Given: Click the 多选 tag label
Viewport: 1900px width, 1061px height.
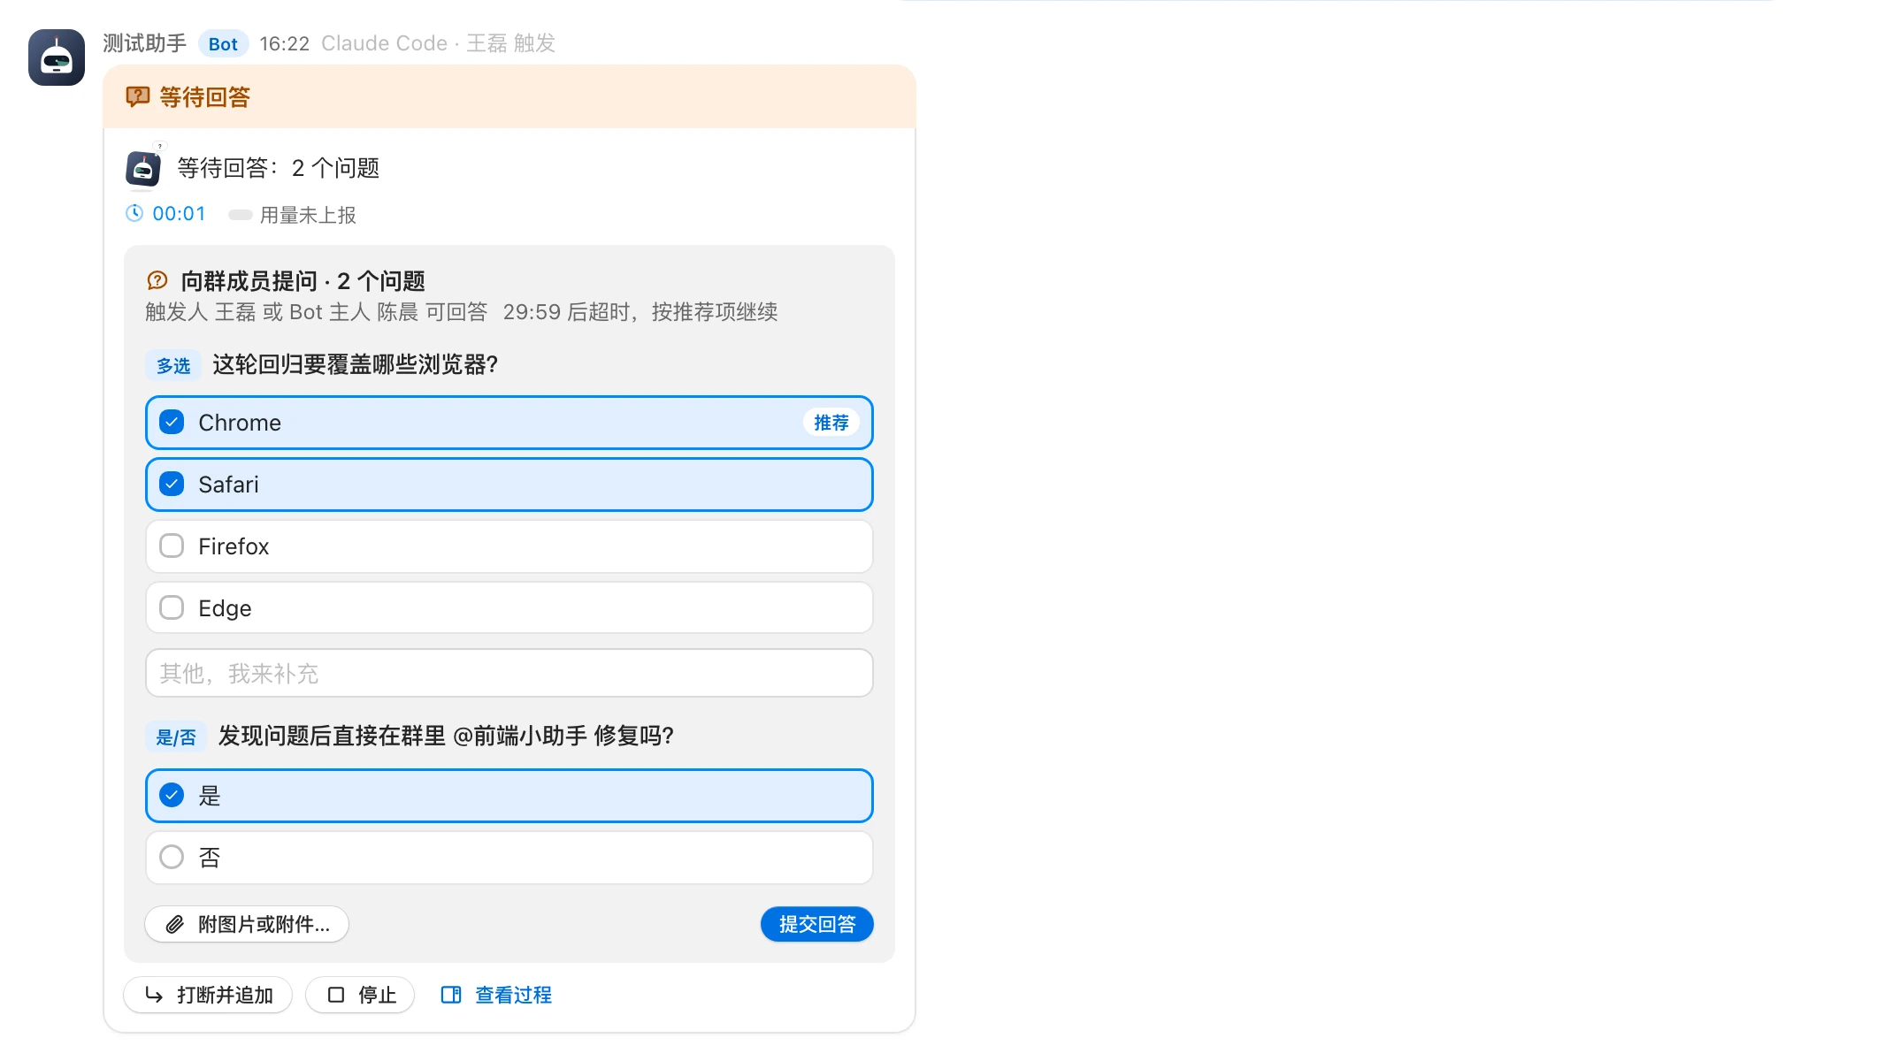Looking at the screenshot, I should pyautogui.click(x=173, y=366).
